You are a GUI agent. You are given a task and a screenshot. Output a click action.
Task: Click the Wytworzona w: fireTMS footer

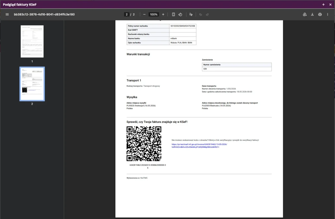point(137,178)
